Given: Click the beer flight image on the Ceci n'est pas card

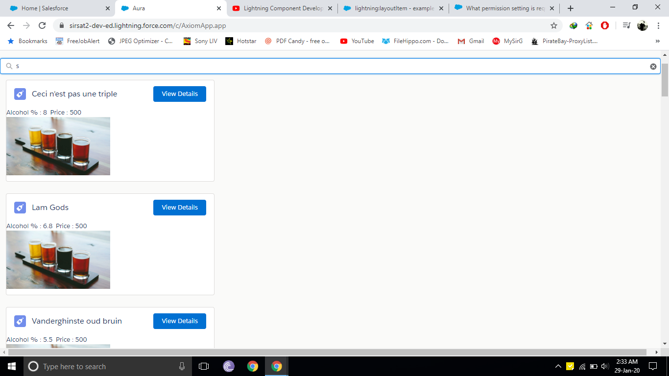Looking at the screenshot, I should click(x=58, y=146).
